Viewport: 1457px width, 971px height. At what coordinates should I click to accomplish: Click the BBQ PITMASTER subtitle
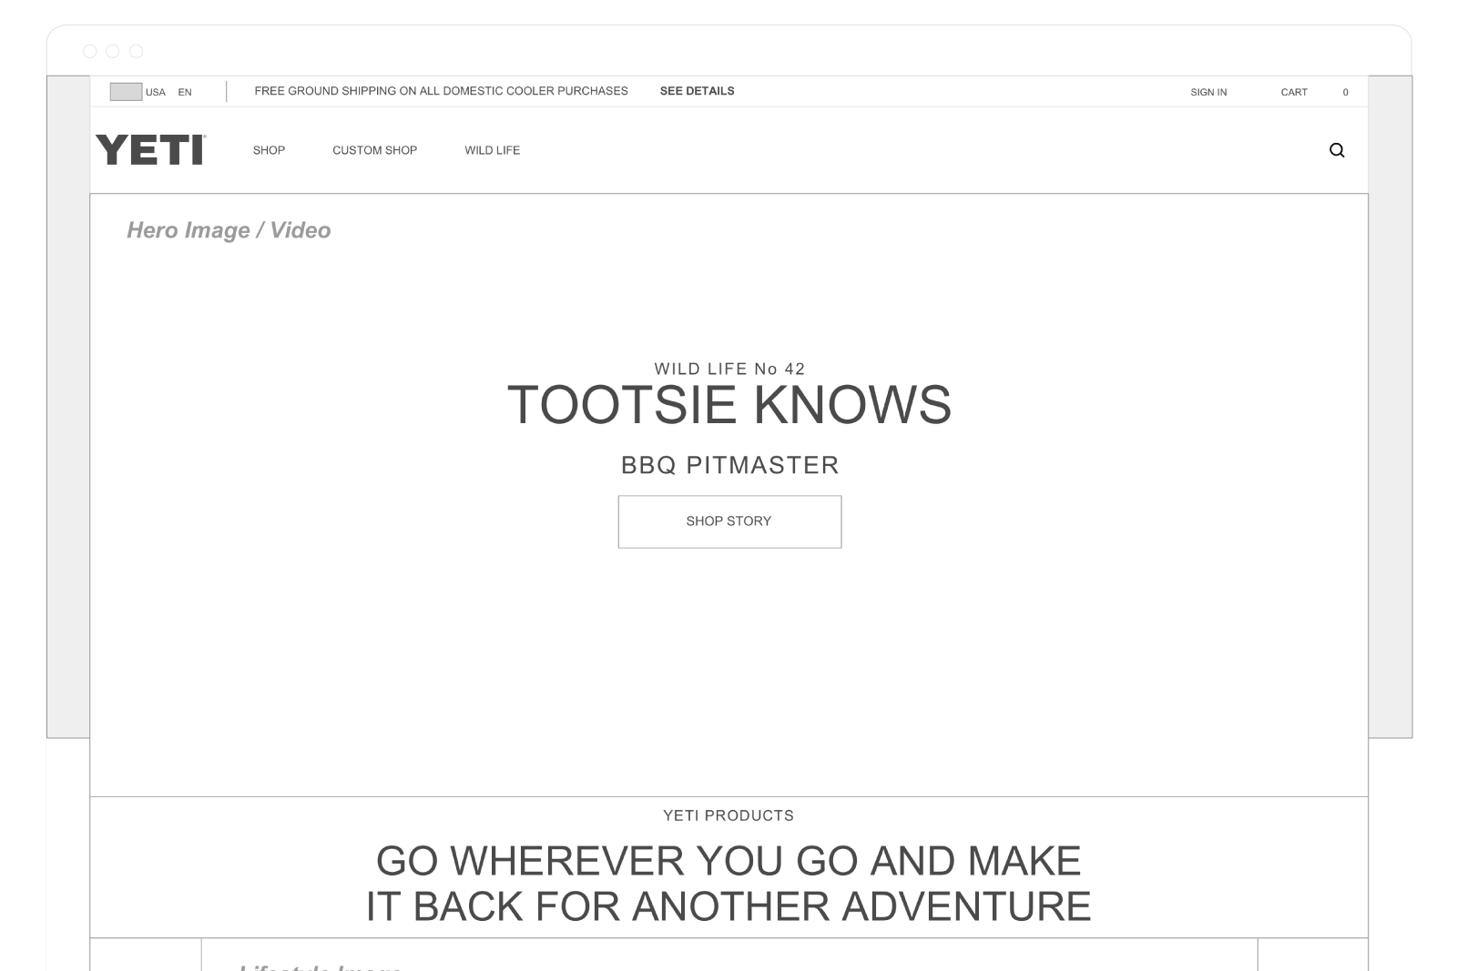(729, 465)
